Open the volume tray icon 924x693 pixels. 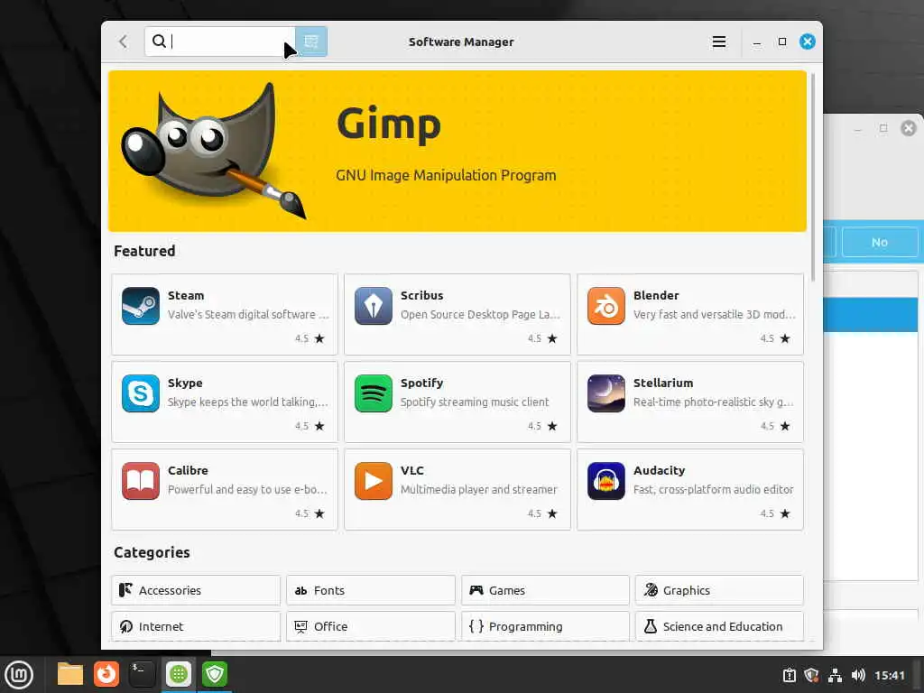pyautogui.click(x=858, y=675)
